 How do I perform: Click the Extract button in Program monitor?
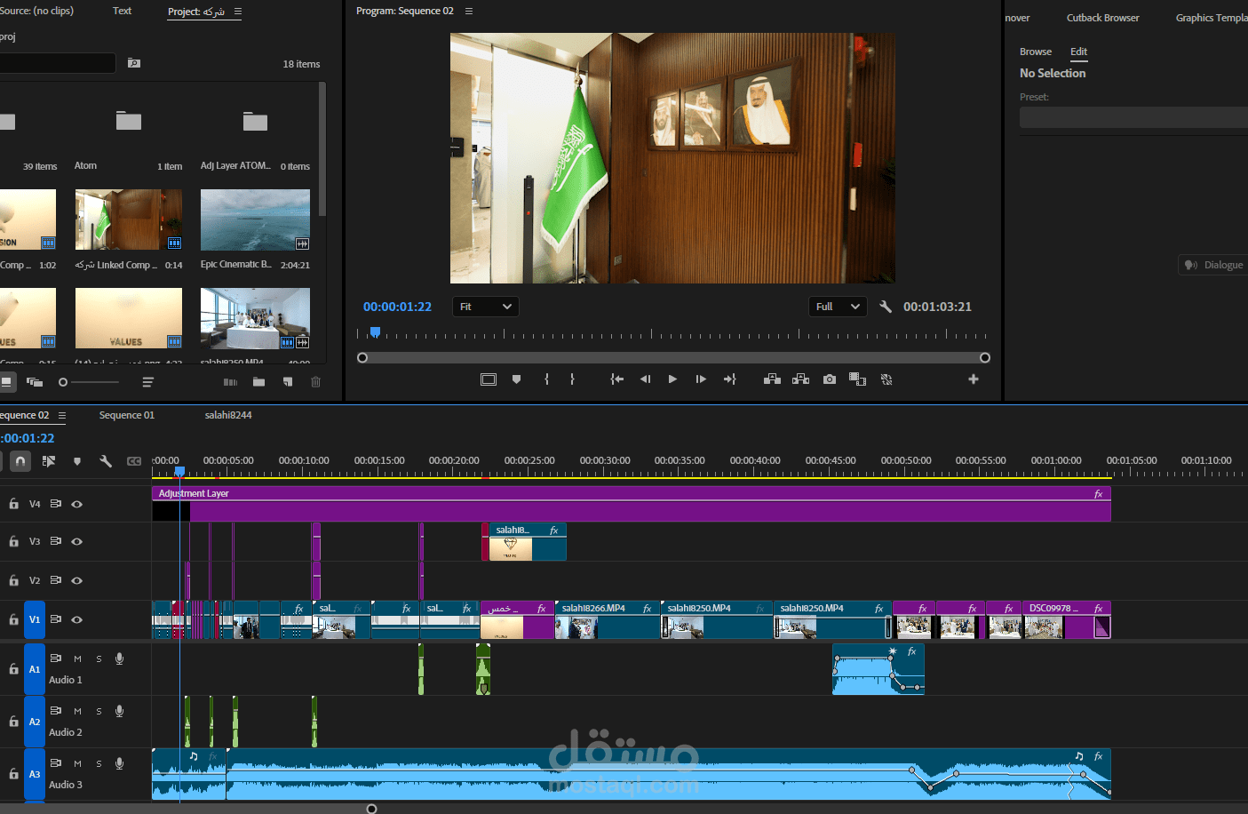[x=800, y=379]
